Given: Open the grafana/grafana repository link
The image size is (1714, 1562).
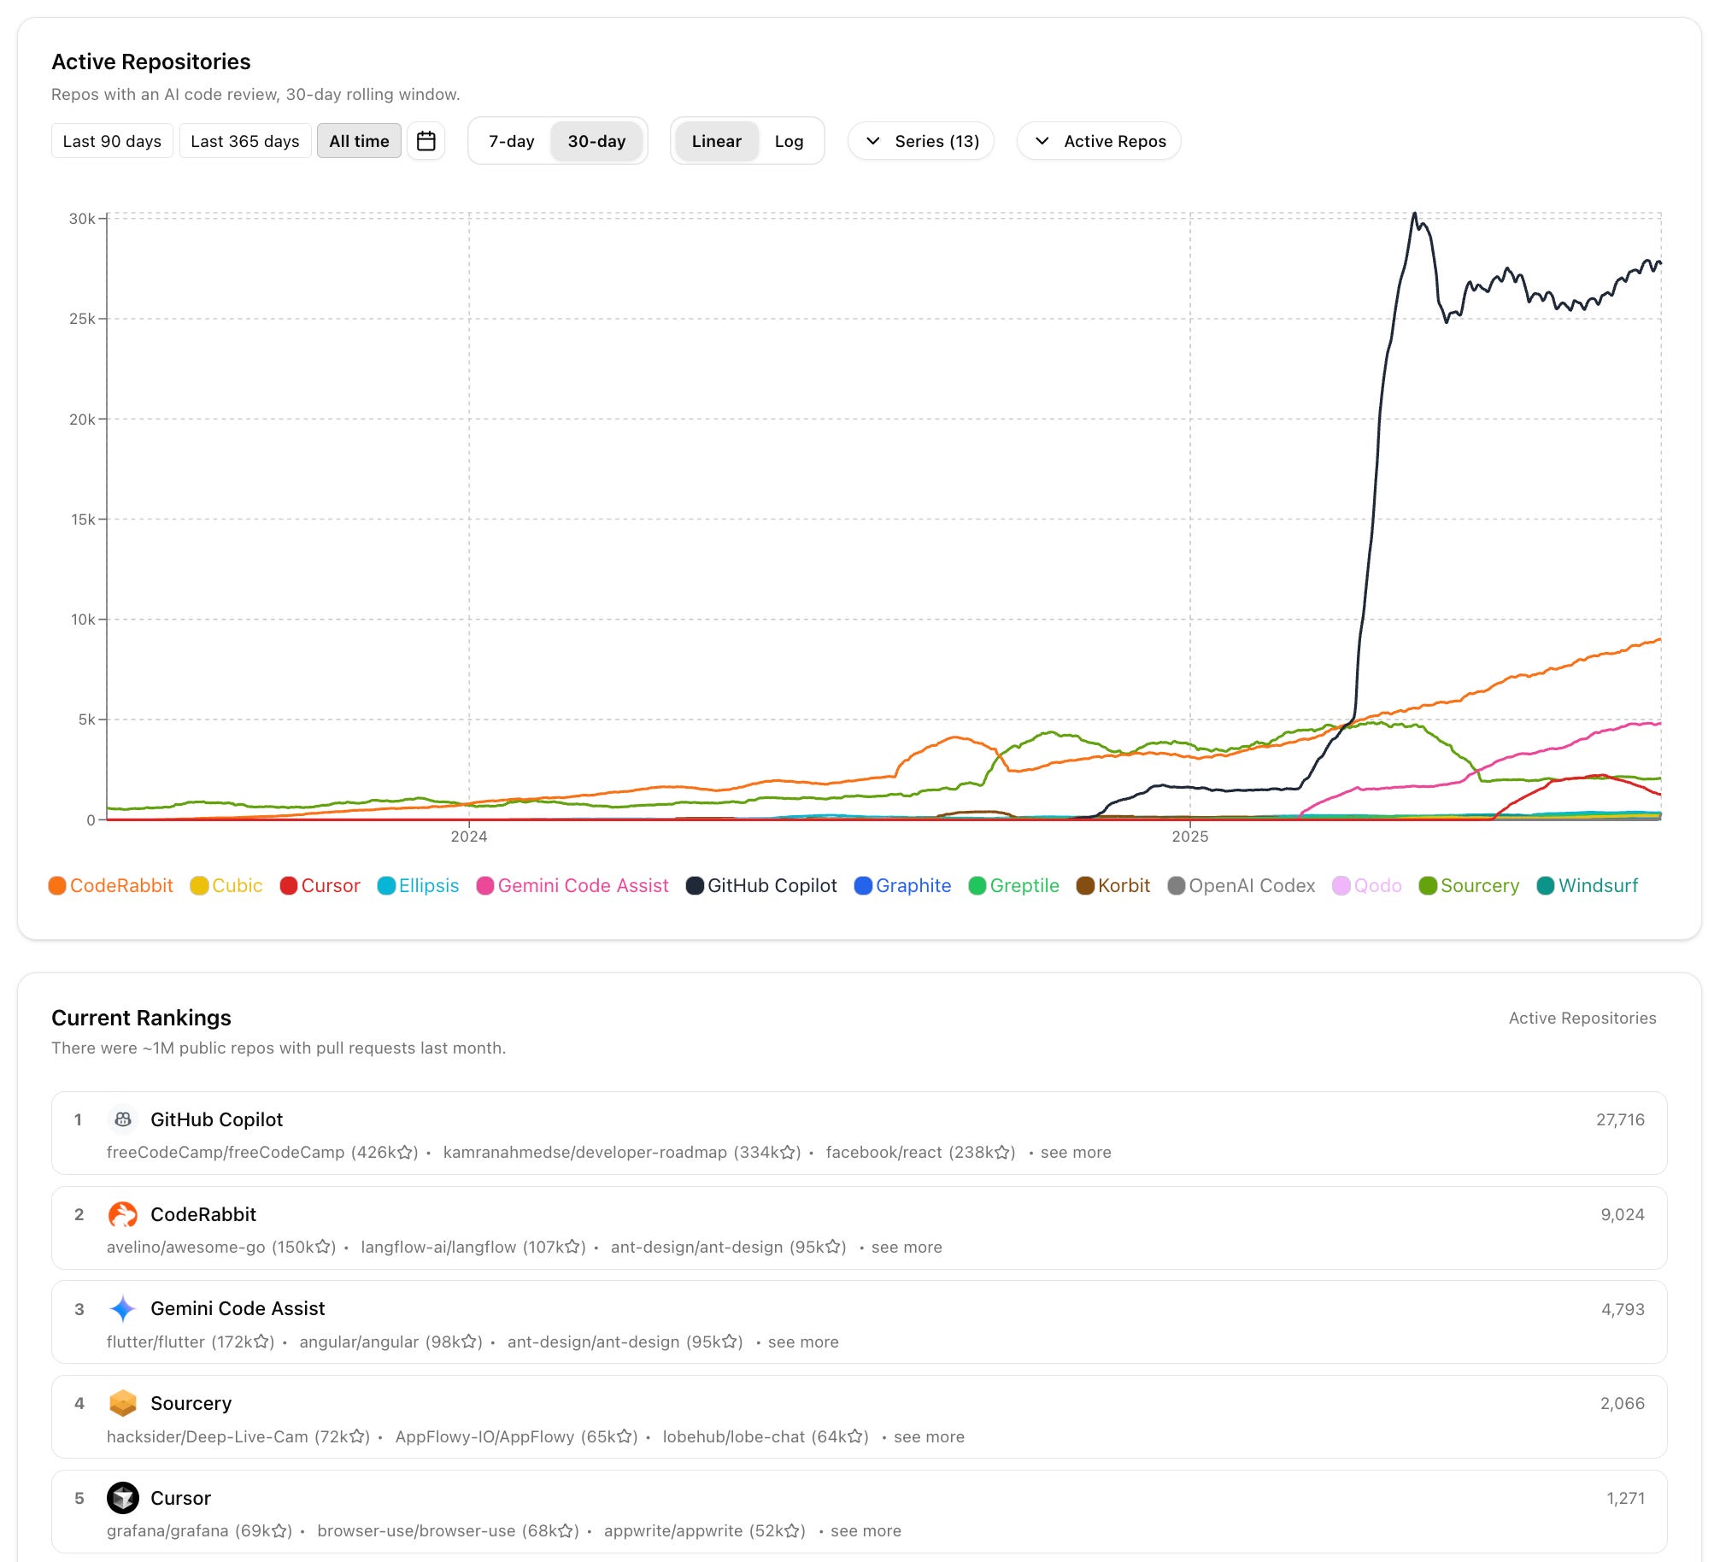Looking at the screenshot, I should [x=167, y=1530].
